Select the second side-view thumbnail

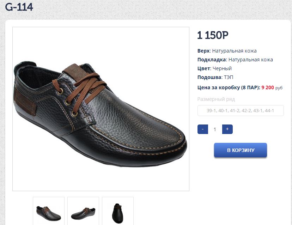[x=83, y=211]
